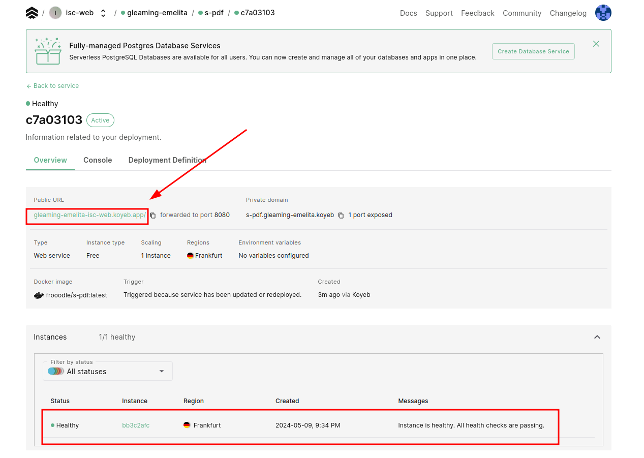Click the c7a03103 deployment heading
The image size is (644, 458).
click(x=54, y=120)
